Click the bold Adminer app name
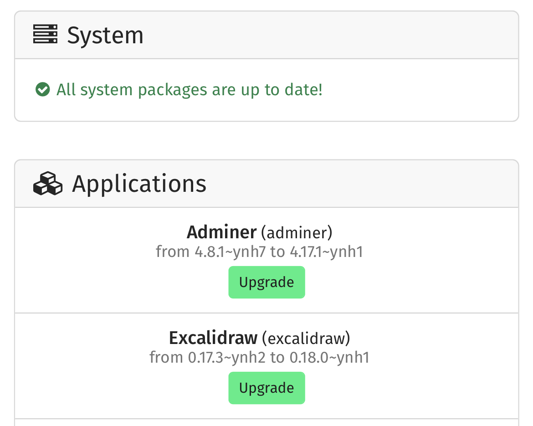 222,232
